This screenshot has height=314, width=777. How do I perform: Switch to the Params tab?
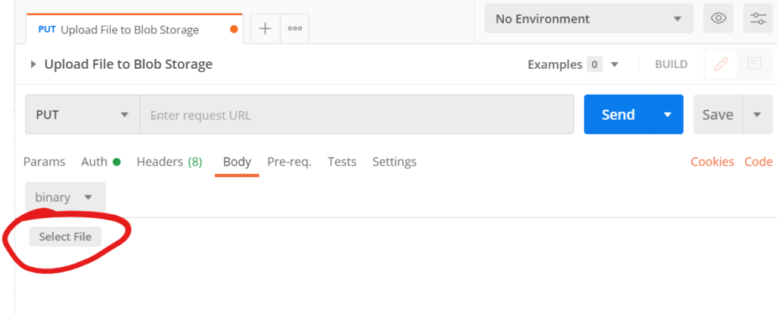[x=44, y=162]
